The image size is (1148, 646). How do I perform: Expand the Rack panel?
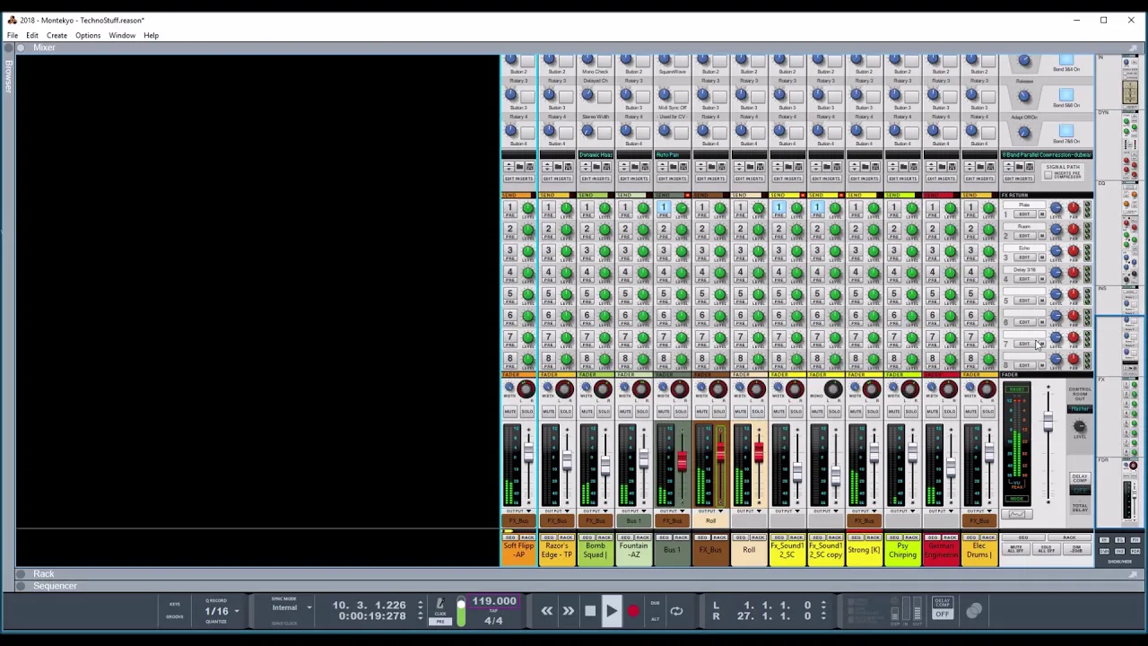tap(43, 574)
